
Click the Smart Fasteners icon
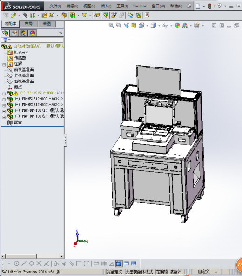[x=44, y=15]
